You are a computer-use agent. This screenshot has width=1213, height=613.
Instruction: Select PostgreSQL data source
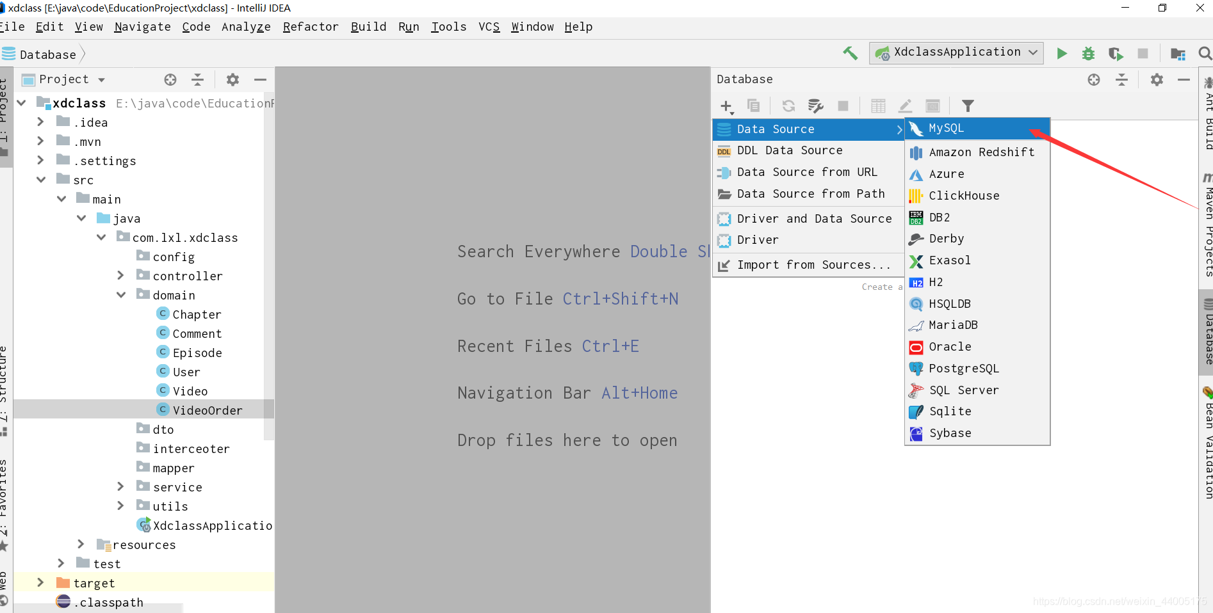point(977,369)
